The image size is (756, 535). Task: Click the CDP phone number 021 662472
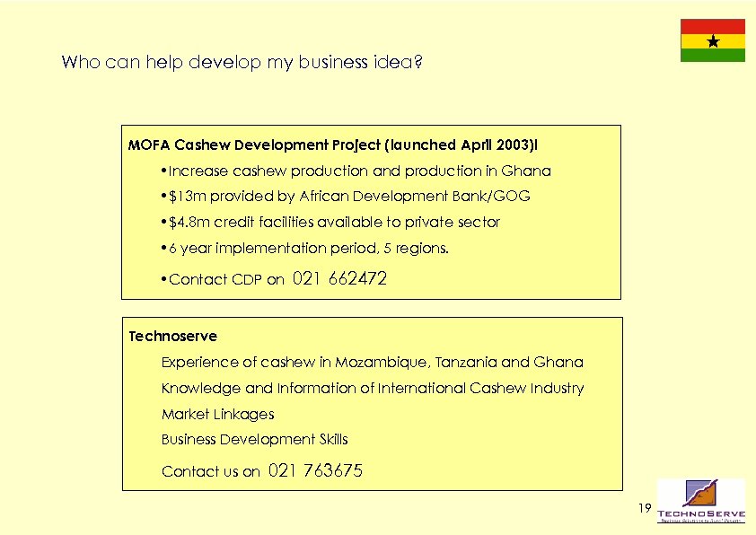point(340,278)
